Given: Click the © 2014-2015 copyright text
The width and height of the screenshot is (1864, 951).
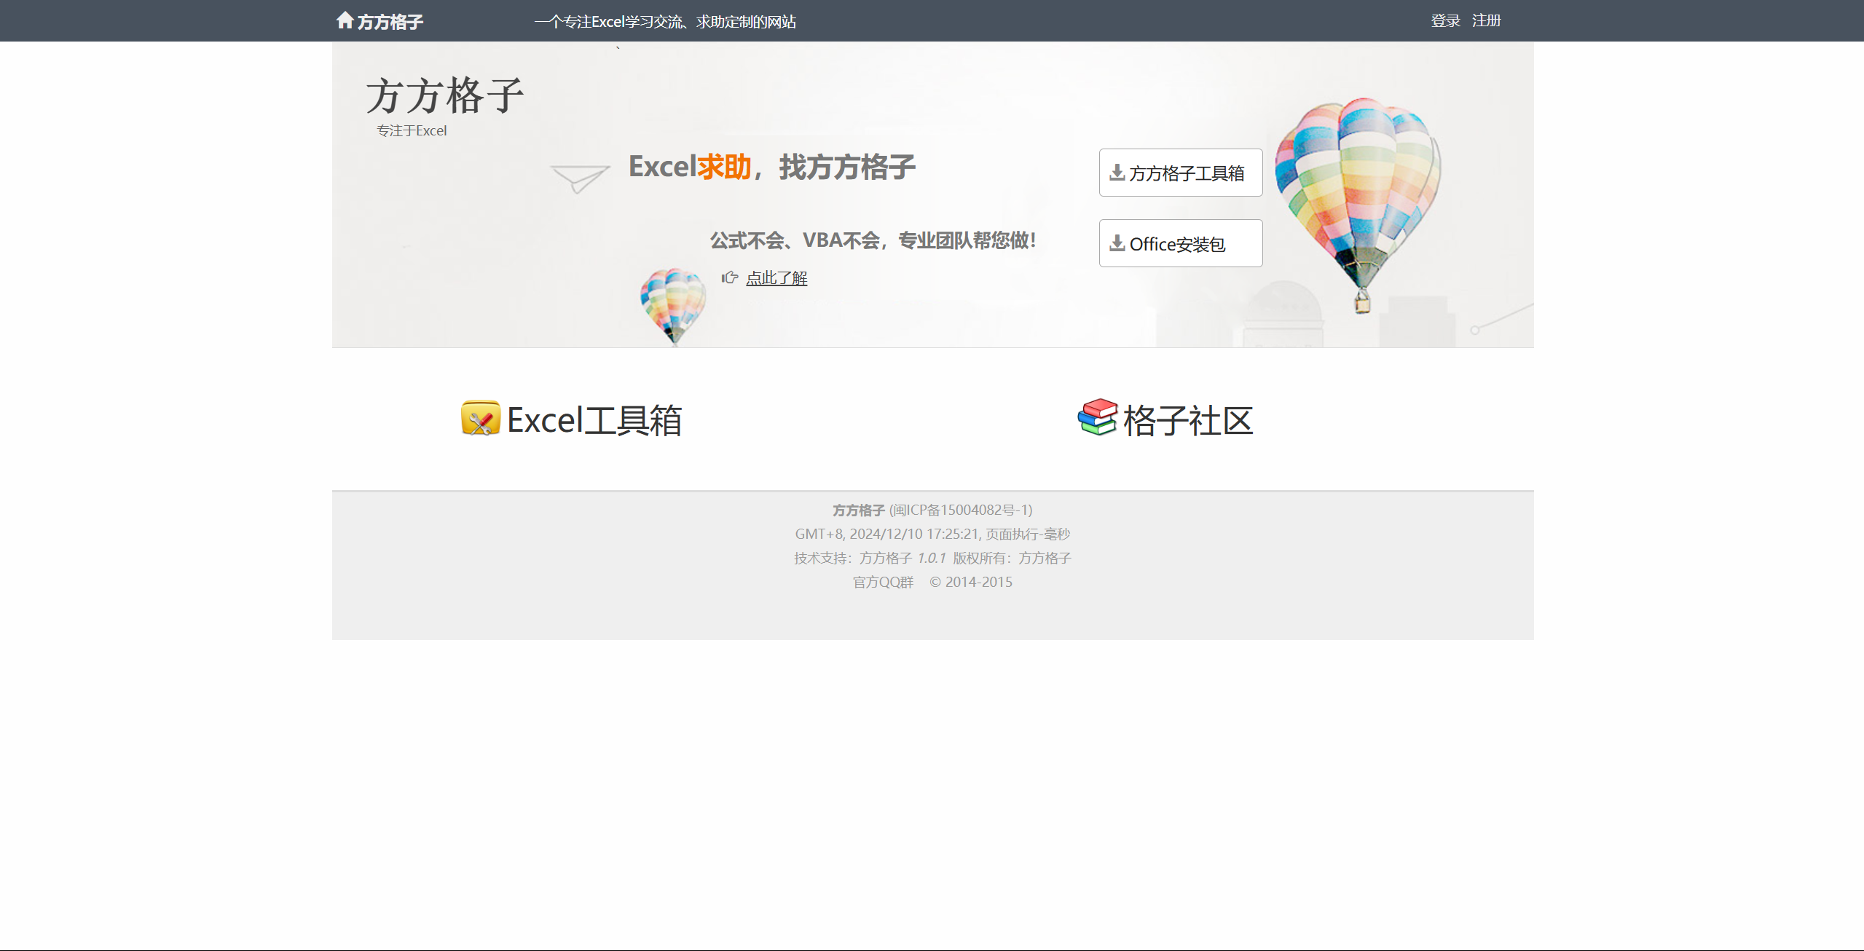Looking at the screenshot, I should [971, 583].
